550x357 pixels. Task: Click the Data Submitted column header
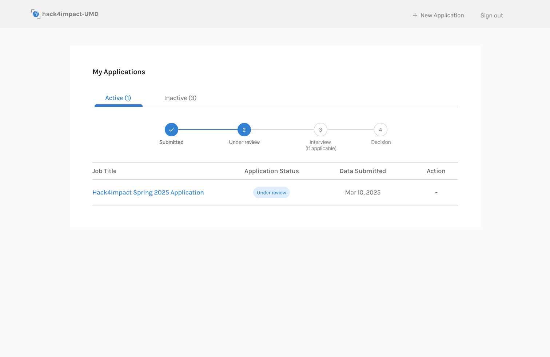[x=363, y=171]
